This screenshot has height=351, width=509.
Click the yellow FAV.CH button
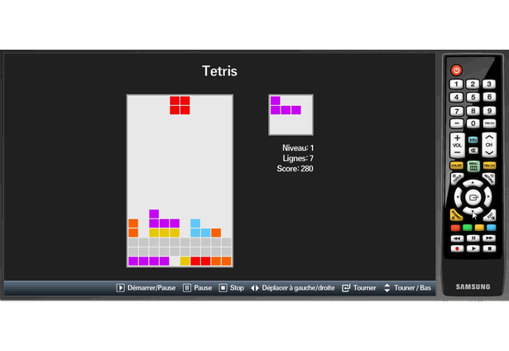pos(489,166)
